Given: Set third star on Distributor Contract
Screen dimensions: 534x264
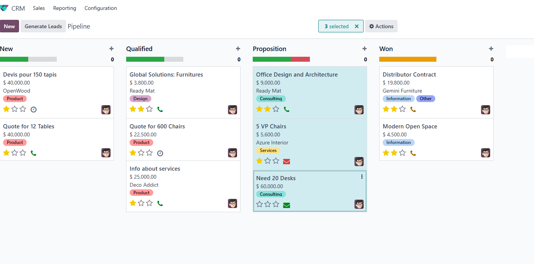Looking at the screenshot, I should [403, 109].
